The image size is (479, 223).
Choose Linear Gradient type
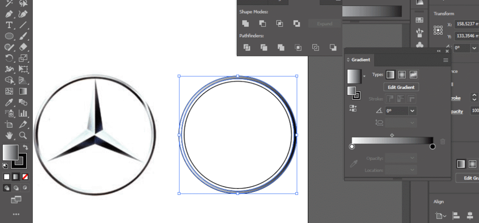click(390, 75)
